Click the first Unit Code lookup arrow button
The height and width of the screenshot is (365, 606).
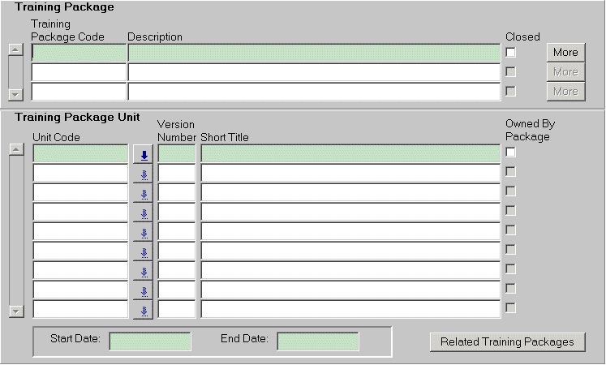tap(143, 154)
